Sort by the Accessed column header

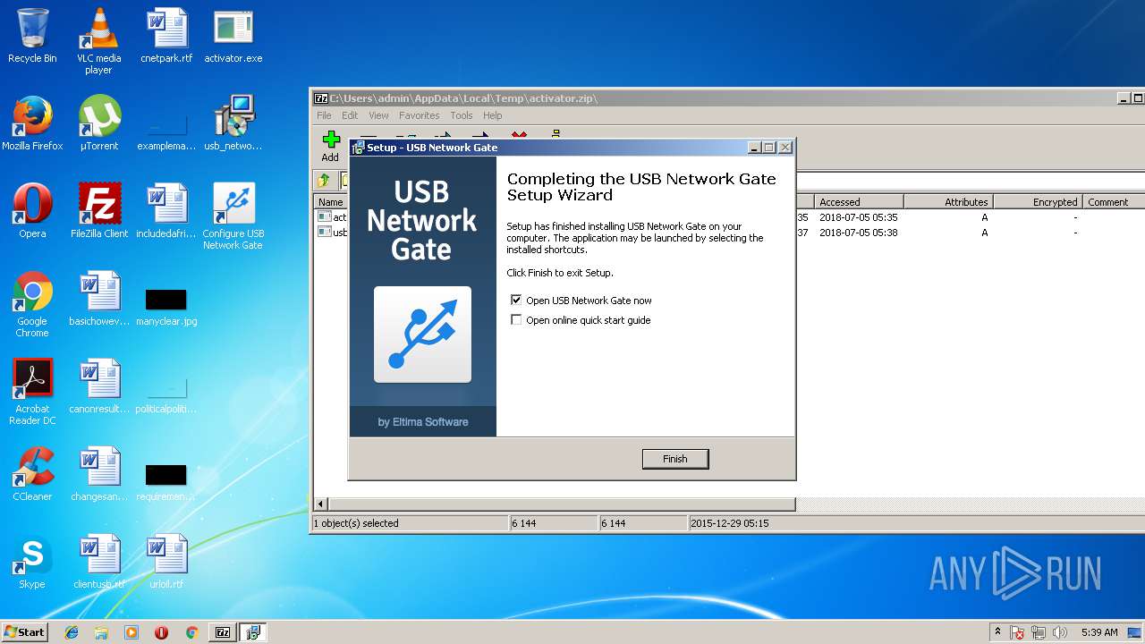coord(858,202)
